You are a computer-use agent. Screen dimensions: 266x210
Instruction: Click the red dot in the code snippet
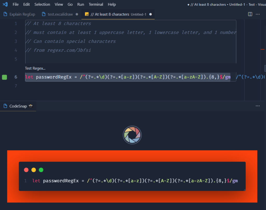coord(26,170)
